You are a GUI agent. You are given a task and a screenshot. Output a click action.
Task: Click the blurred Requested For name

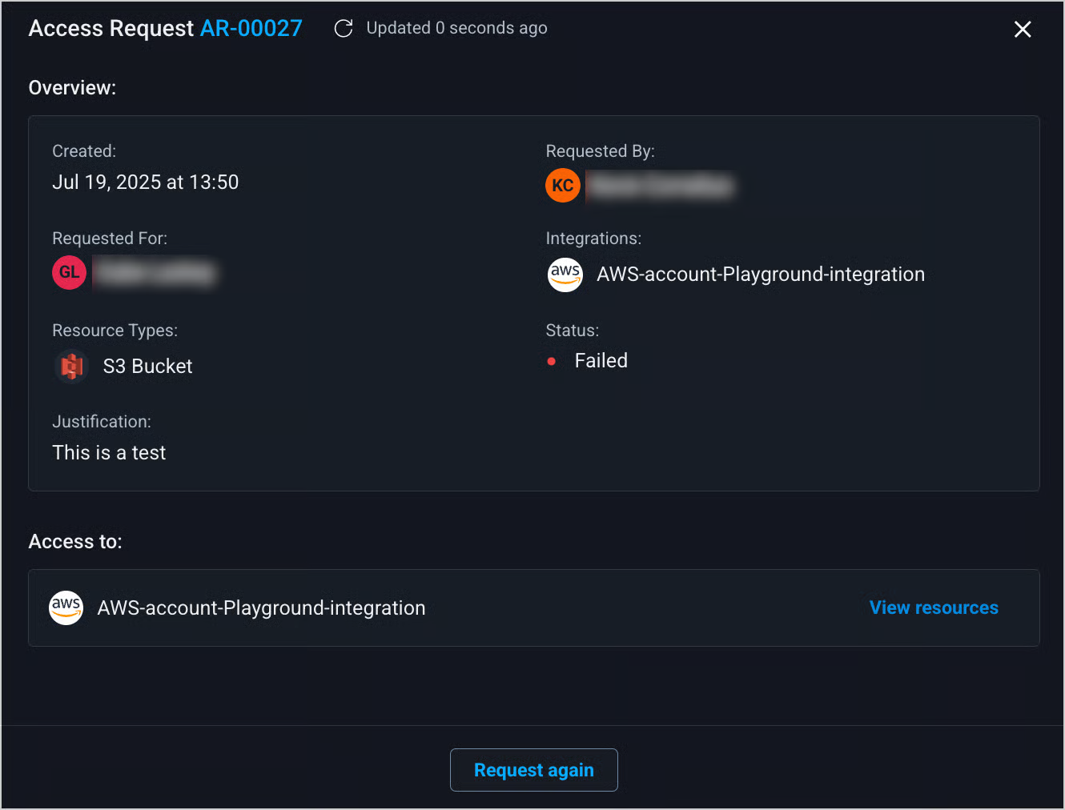[x=157, y=273]
